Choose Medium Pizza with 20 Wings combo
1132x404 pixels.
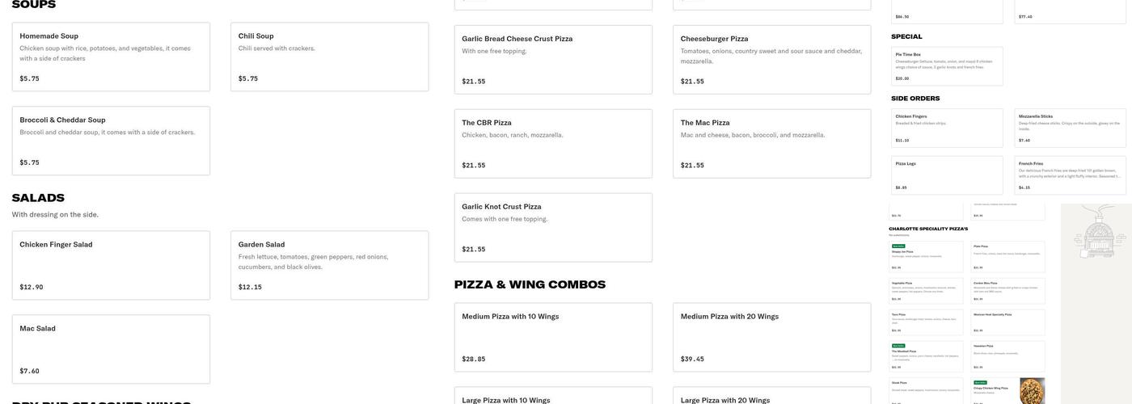point(771,337)
